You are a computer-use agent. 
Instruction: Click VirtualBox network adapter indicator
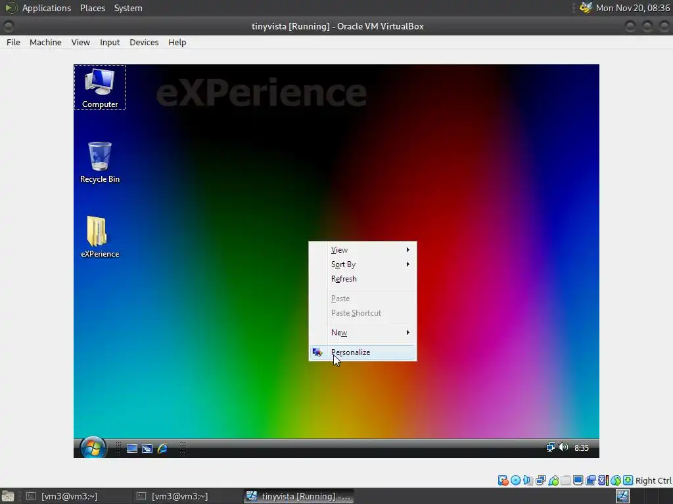coord(541,480)
